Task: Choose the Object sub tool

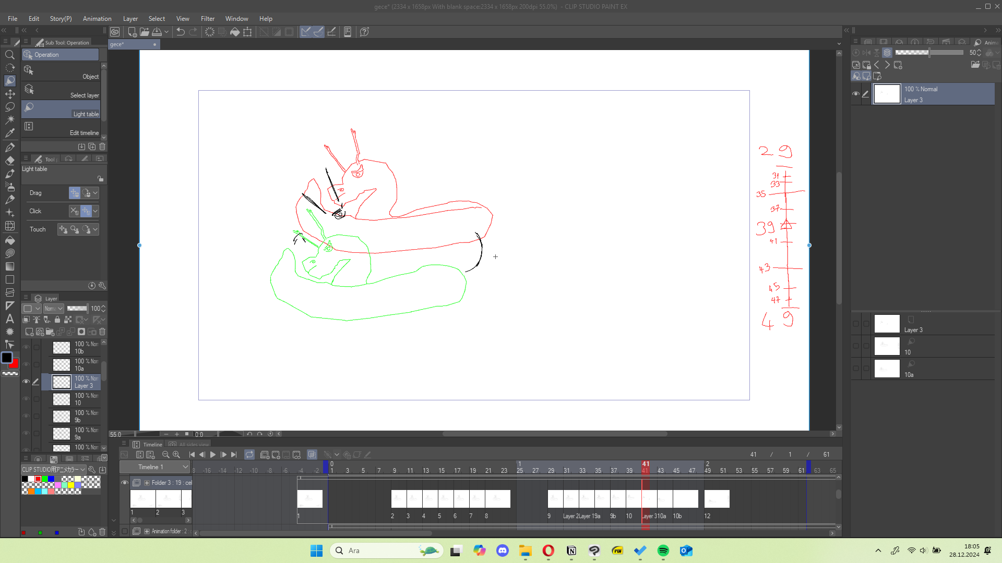Action: coord(61,72)
